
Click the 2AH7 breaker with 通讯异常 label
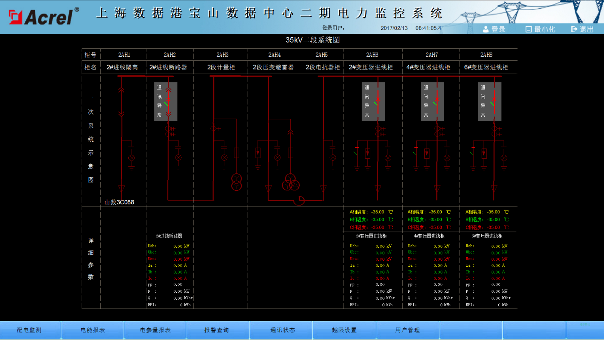(x=437, y=102)
